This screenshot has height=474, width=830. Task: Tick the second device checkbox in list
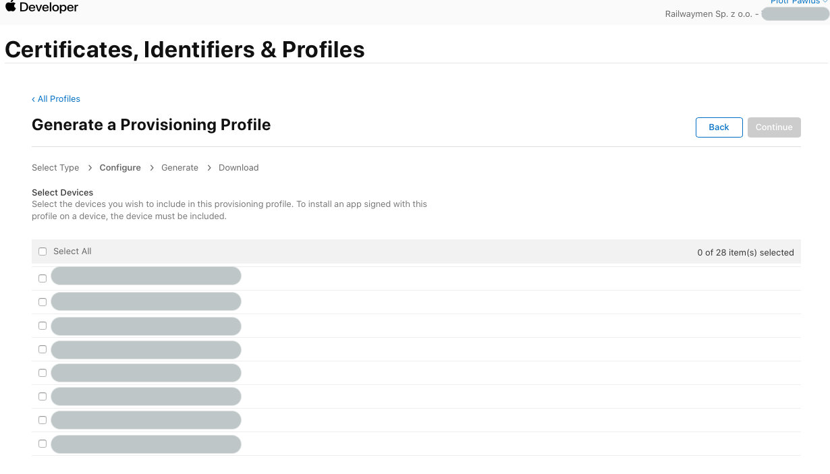point(43,302)
